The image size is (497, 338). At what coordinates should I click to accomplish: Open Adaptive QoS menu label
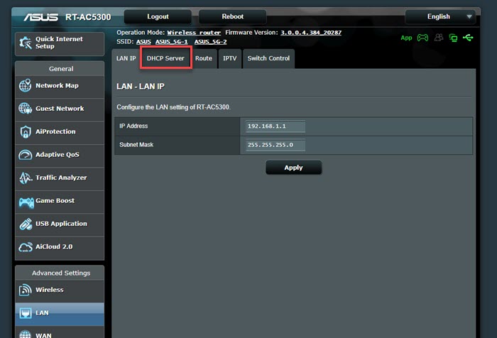(x=58, y=155)
